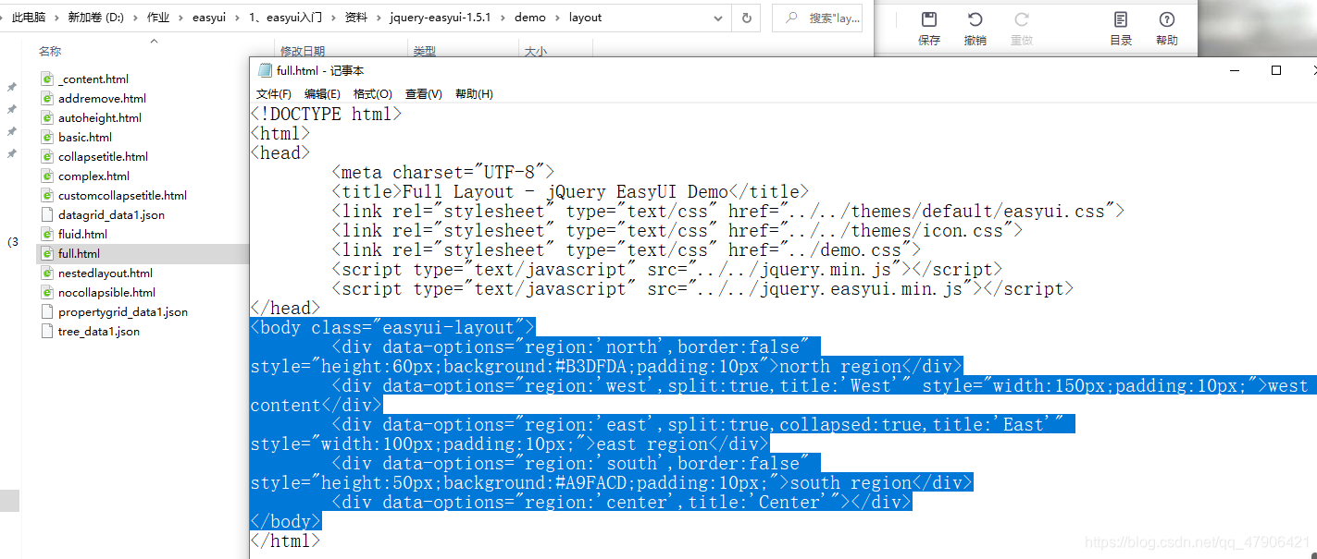Sort files by the 名称 column header

tap(50, 52)
